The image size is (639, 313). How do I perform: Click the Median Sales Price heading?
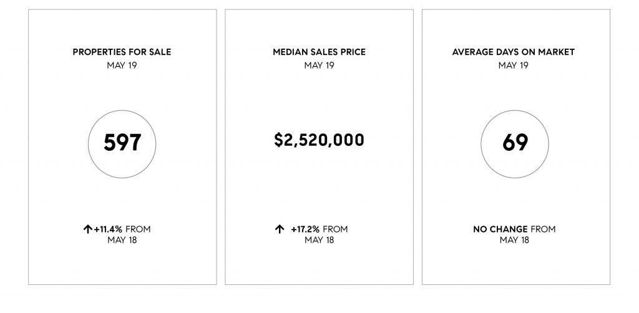(x=319, y=52)
